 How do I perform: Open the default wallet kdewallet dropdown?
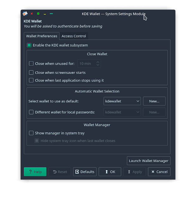pos(122,101)
